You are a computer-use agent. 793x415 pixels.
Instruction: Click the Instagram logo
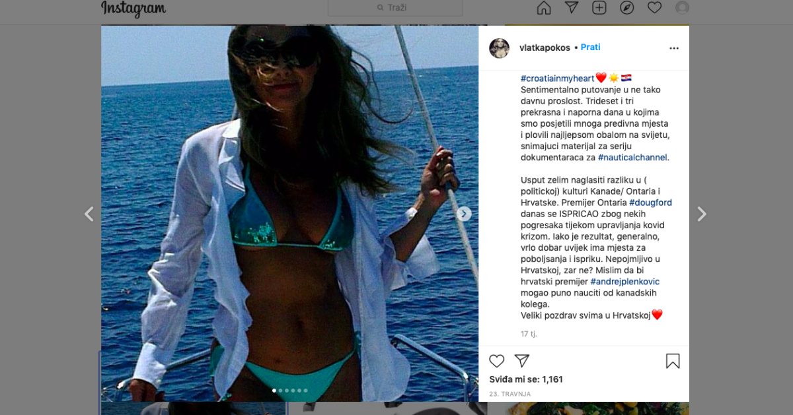tap(133, 8)
